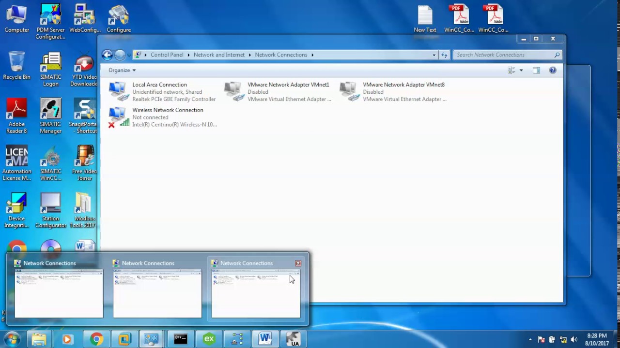The width and height of the screenshot is (620, 348).
Task: Open the Configure desktop shortcut
Action: pos(119,19)
